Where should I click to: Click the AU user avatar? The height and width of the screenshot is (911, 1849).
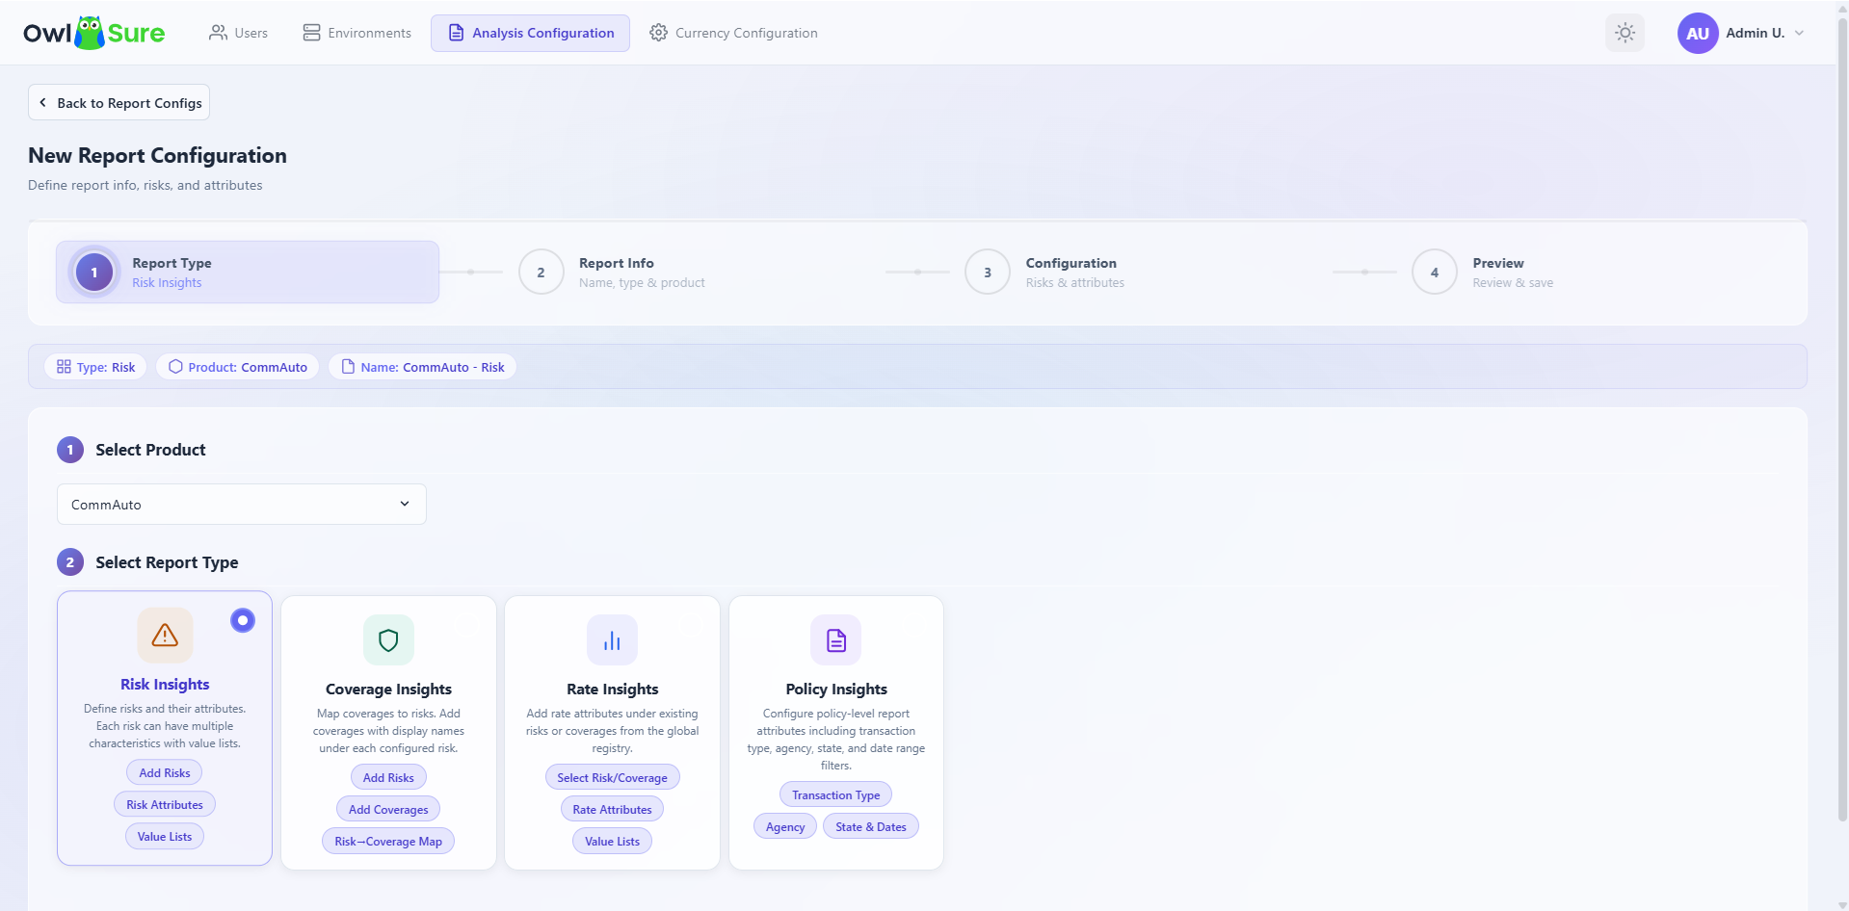[x=1697, y=33]
